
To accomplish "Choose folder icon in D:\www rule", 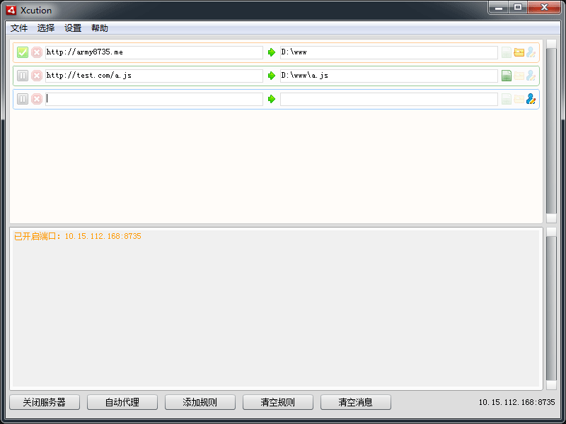I will [519, 52].
